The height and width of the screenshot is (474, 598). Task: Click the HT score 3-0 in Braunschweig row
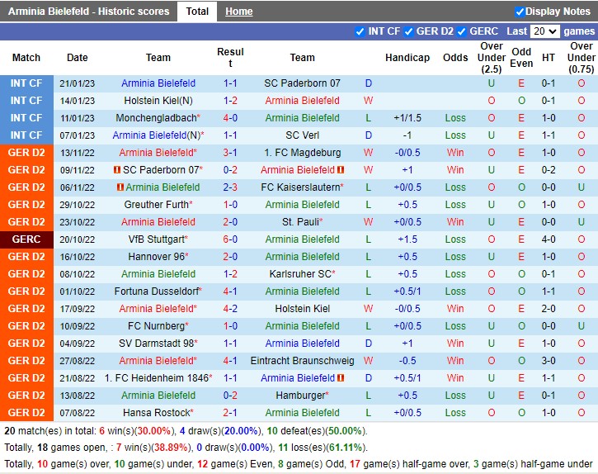[x=549, y=361]
